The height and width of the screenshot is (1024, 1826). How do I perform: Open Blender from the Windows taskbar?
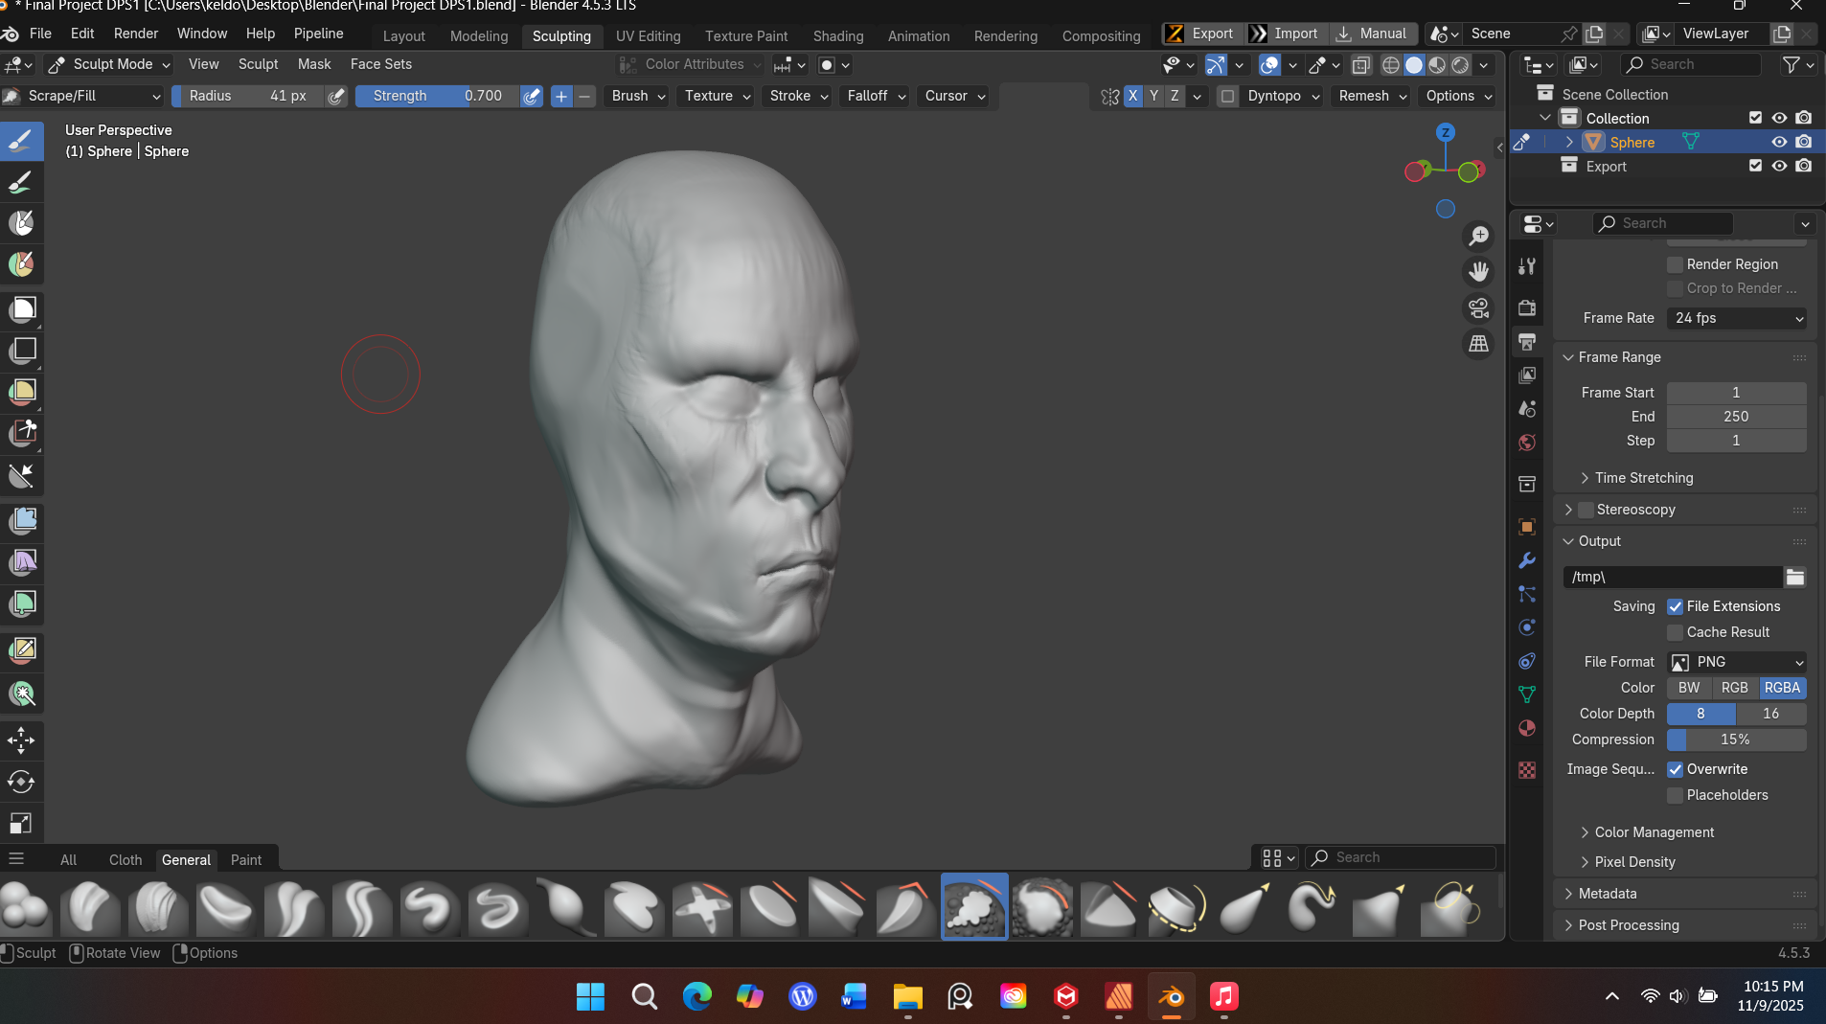pyautogui.click(x=1171, y=997)
